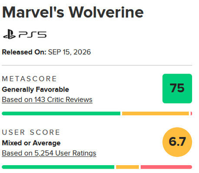This screenshot has height=173, width=199.
Task: Open the Based on 5,254 User Ratings link
Action: pyautogui.click(x=49, y=153)
